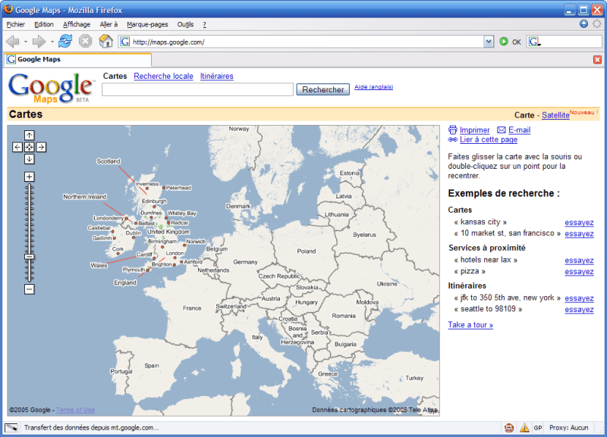The width and height of the screenshot is (607, 437).
Task: Click the Stop loading icon
Action: point(85,41)
